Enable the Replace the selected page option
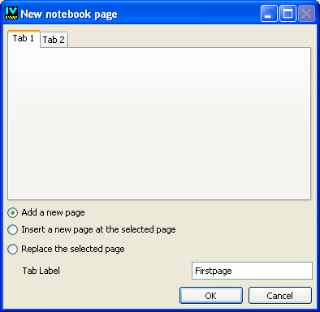The height and width of the screenshot is (312, 320). 13,249
